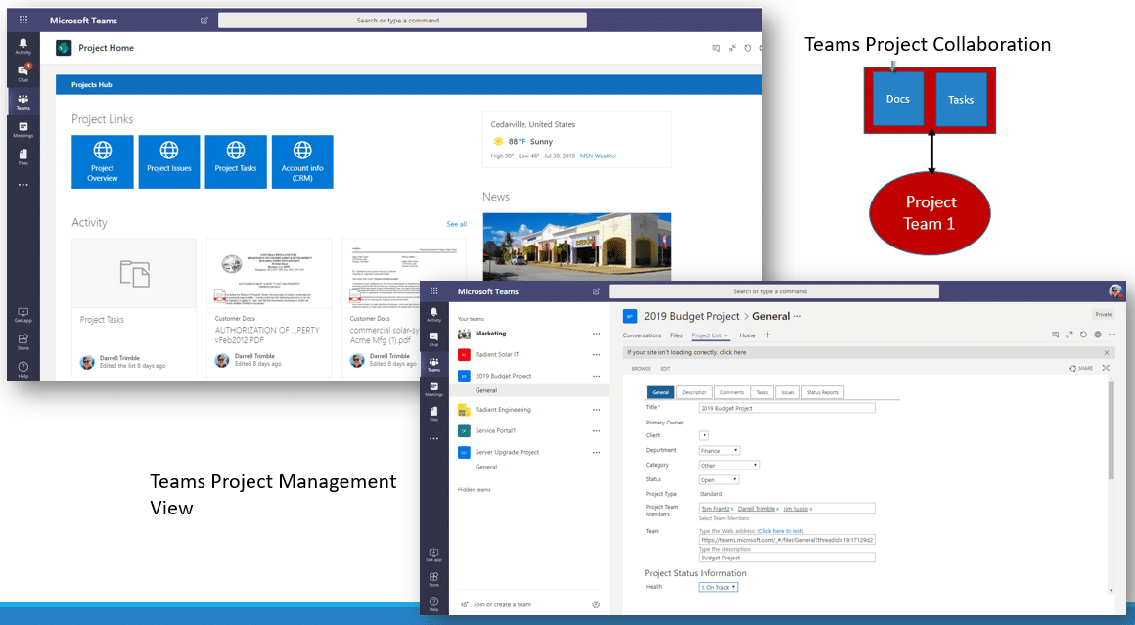The image size is (1135, 625).
Task: Click Get app in Budget Project window sidebar
Action: pos(433,555)
